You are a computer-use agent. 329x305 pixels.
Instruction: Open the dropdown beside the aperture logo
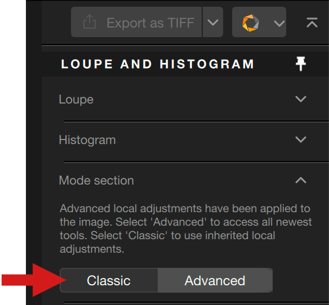[279, 23]
